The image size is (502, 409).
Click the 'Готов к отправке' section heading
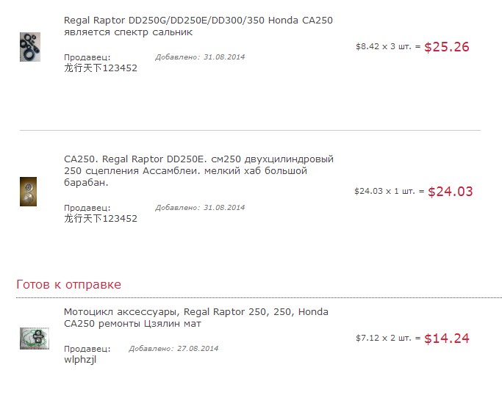(x=68, y=284)
